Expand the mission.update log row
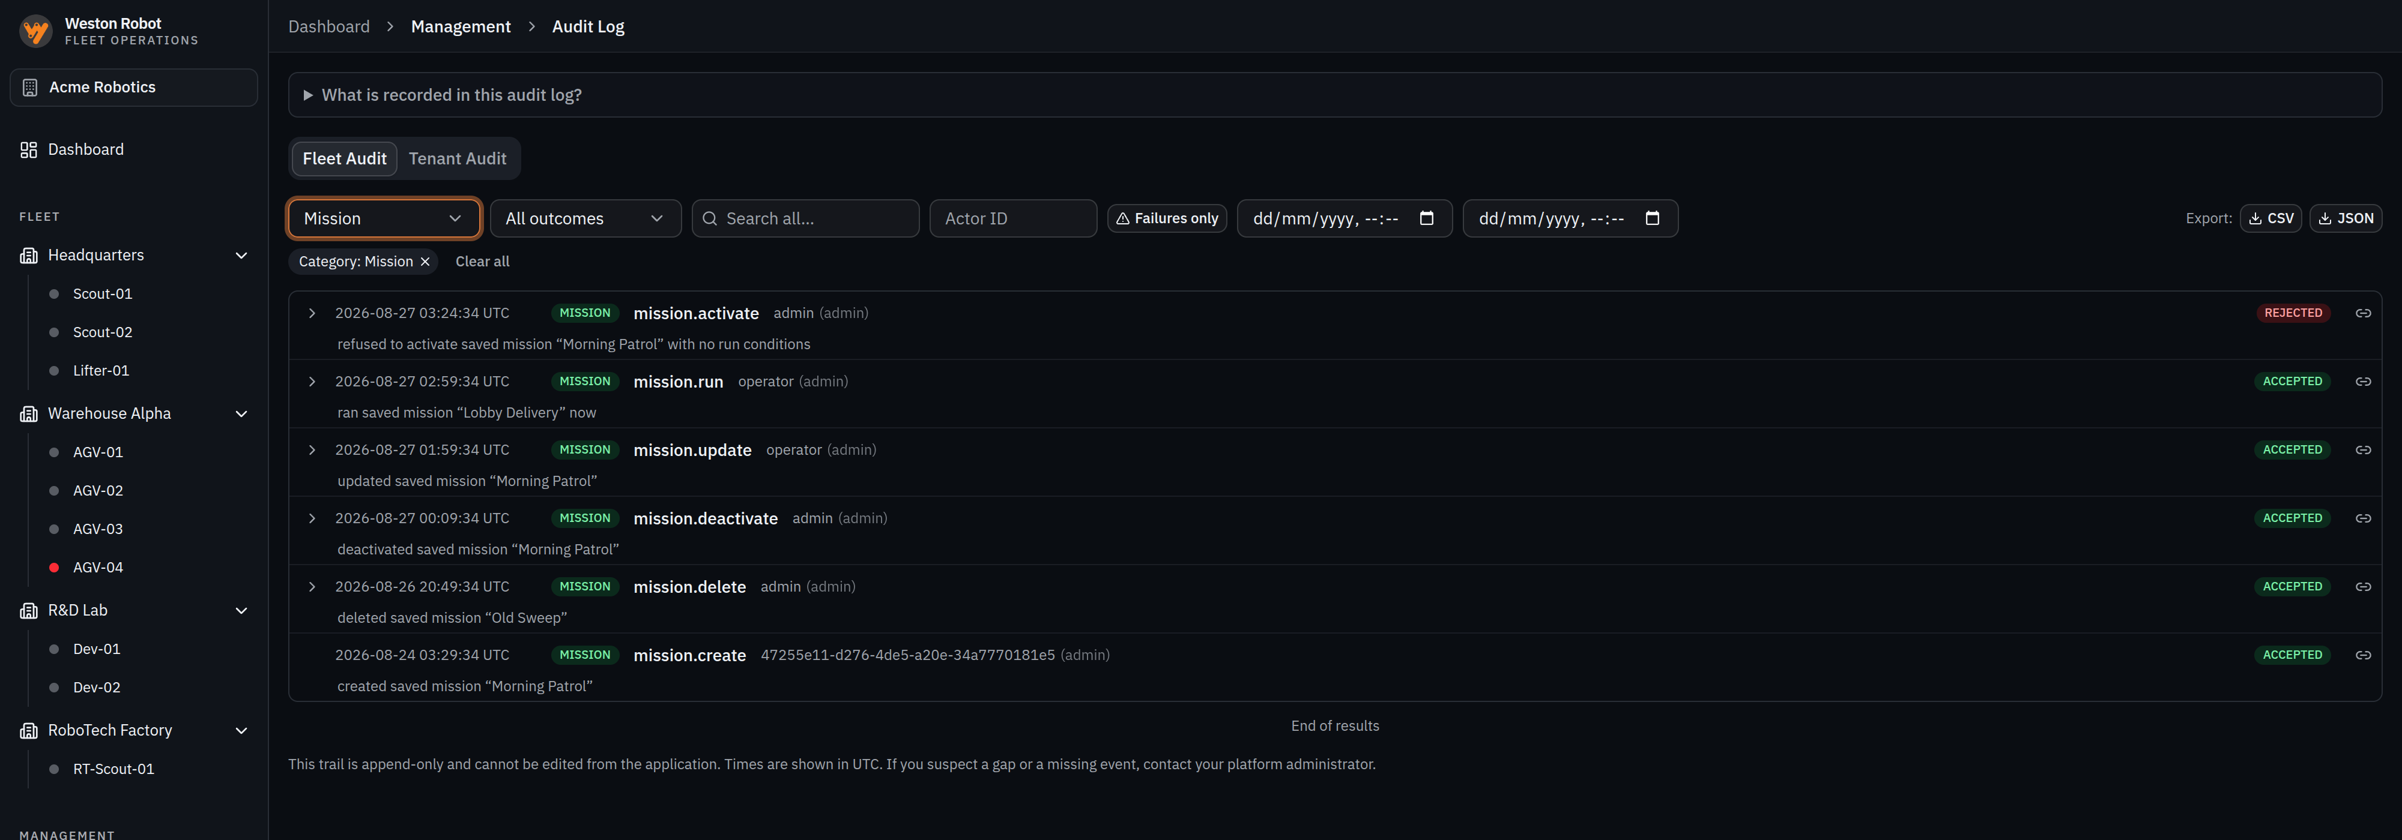2402x840 pixels. click(312, 450)
